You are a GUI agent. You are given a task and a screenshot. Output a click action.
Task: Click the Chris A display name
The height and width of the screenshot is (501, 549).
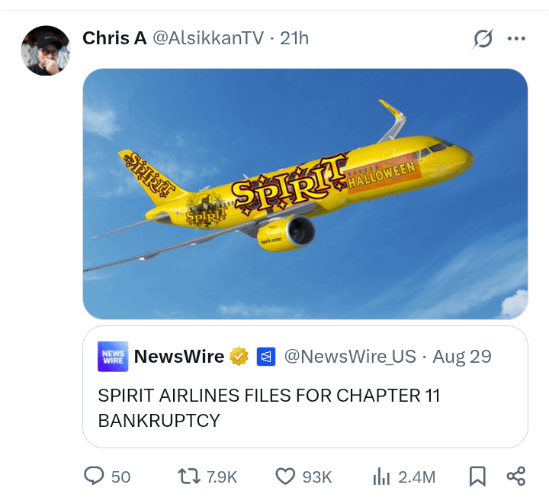tap(114, 38)
